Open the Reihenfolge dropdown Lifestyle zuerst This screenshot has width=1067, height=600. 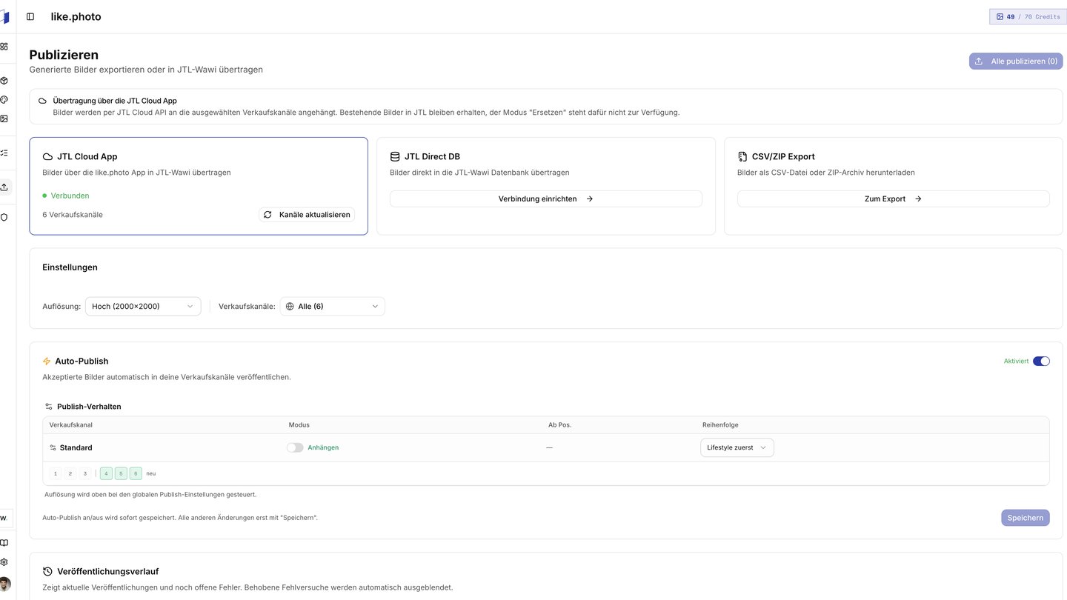click(x=737, y=447)
